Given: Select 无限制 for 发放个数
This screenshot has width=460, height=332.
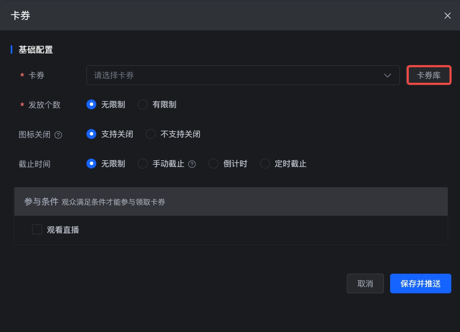Looking at the screenshot, I should tap(91, 105).
